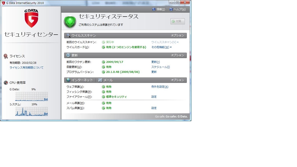Click the G Data shield logo
The image size is (297, 167).
(31, 18)
